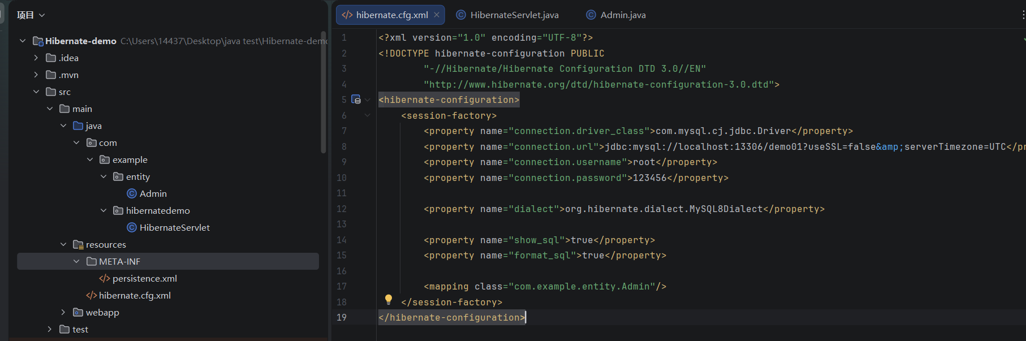Click the entity package icon

pos(118,176)
